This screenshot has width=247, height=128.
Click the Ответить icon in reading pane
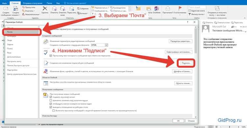[204, 23]
